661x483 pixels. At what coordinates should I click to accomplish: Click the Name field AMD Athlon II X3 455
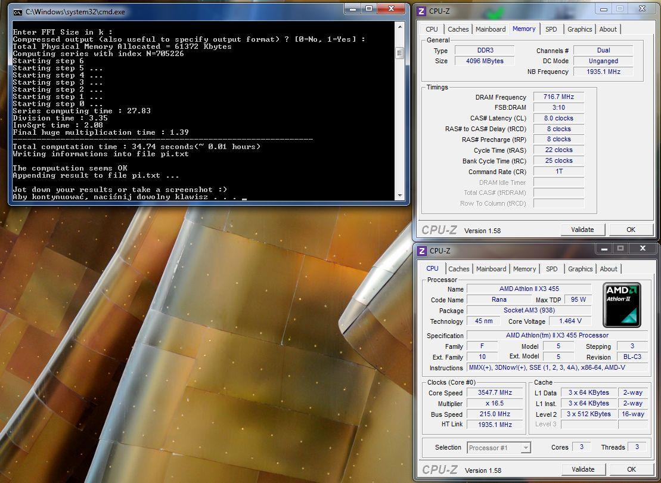pos(529,289)
